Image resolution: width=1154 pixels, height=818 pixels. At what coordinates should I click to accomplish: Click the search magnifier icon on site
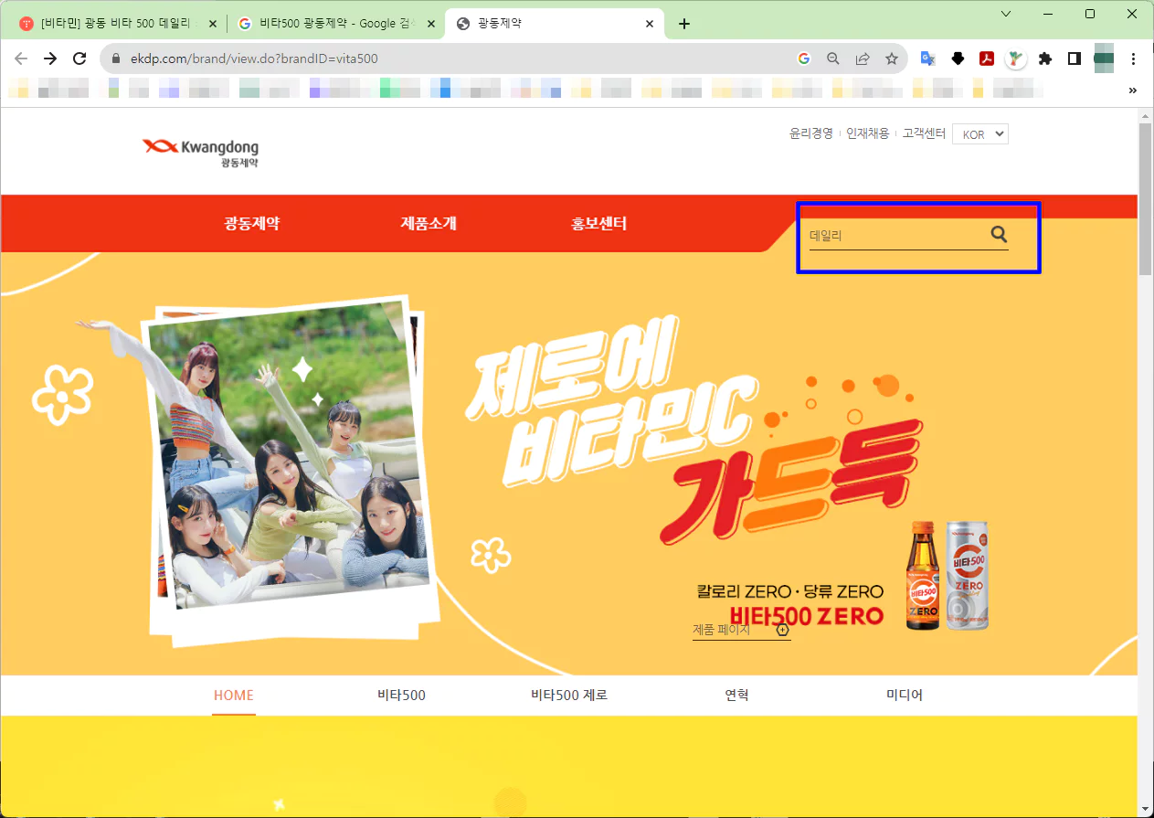click(999, 235)
